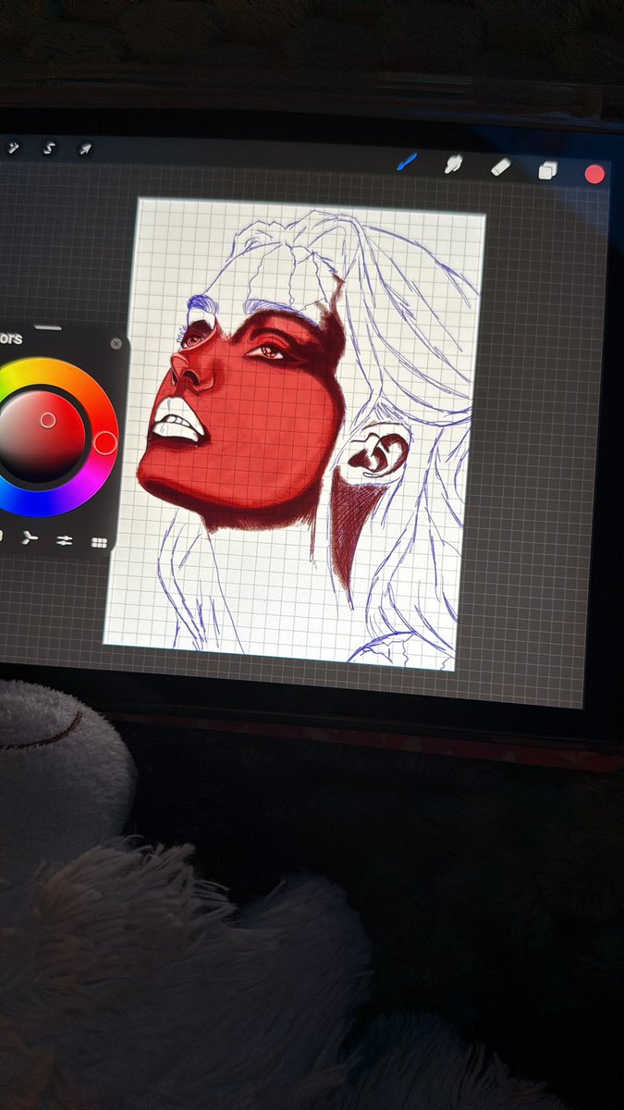Screen dimensions: 624x1110
Task: Switch to the Value sliders tab
Action: [x=64, y=540]
